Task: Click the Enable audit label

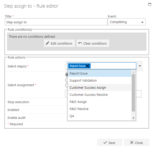Action: coord(16,118)
